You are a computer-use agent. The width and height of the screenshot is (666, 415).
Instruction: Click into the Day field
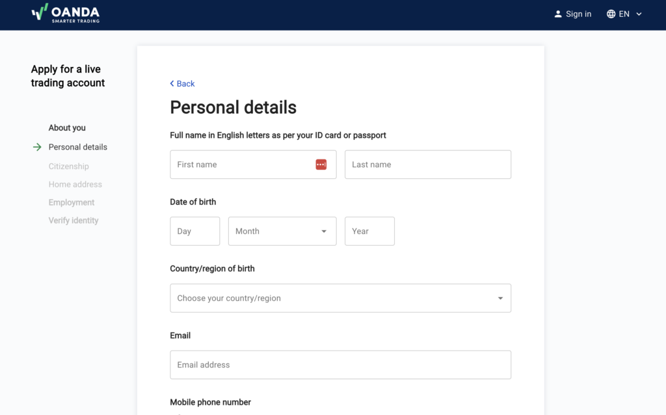pyautogui.click(x=194, y=231)
